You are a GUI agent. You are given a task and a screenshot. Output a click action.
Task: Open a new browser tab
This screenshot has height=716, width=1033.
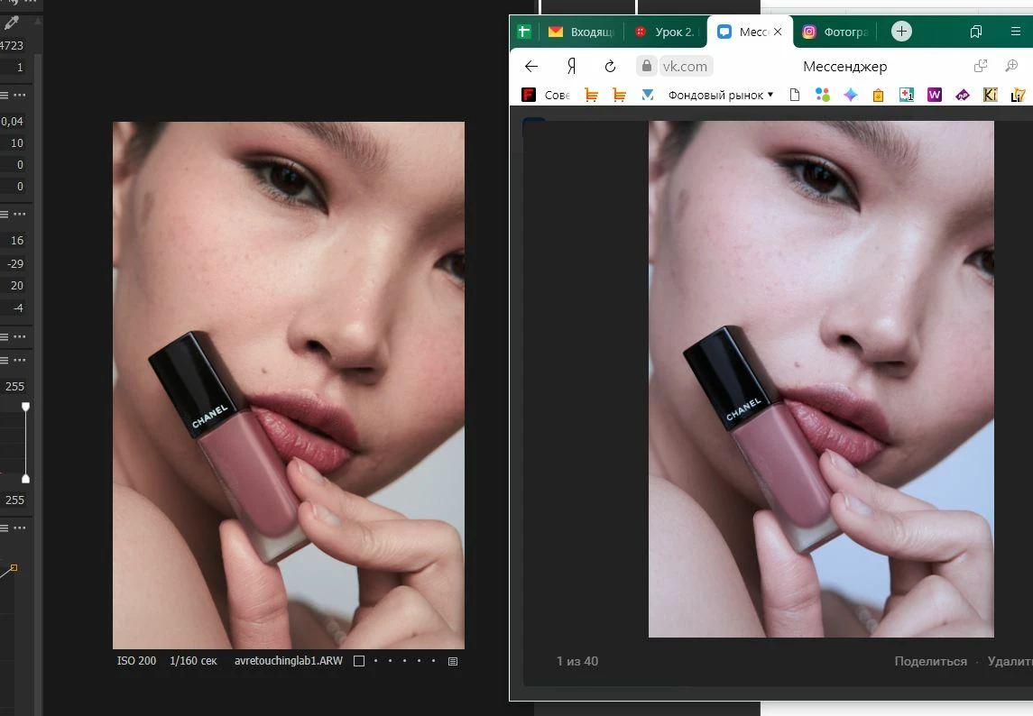[x=901, y=31]
